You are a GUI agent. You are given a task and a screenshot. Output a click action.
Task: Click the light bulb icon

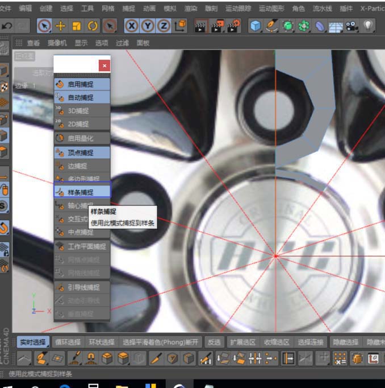[369, 26]
